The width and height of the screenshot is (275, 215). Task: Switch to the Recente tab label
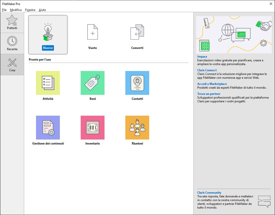click(x=12, y=49)
